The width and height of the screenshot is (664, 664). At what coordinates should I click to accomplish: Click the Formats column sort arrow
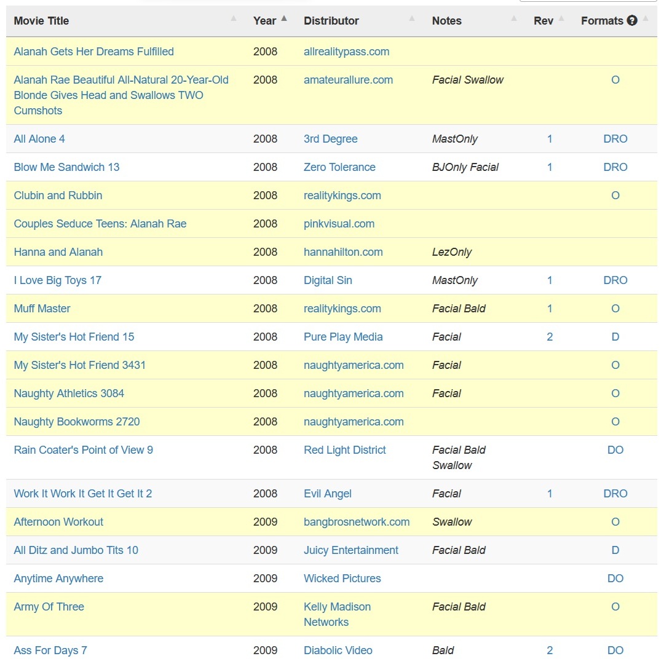click(x=646, y=18)
